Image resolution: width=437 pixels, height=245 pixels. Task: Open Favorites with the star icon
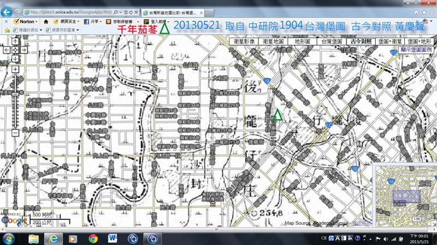[x=424, y=12]
